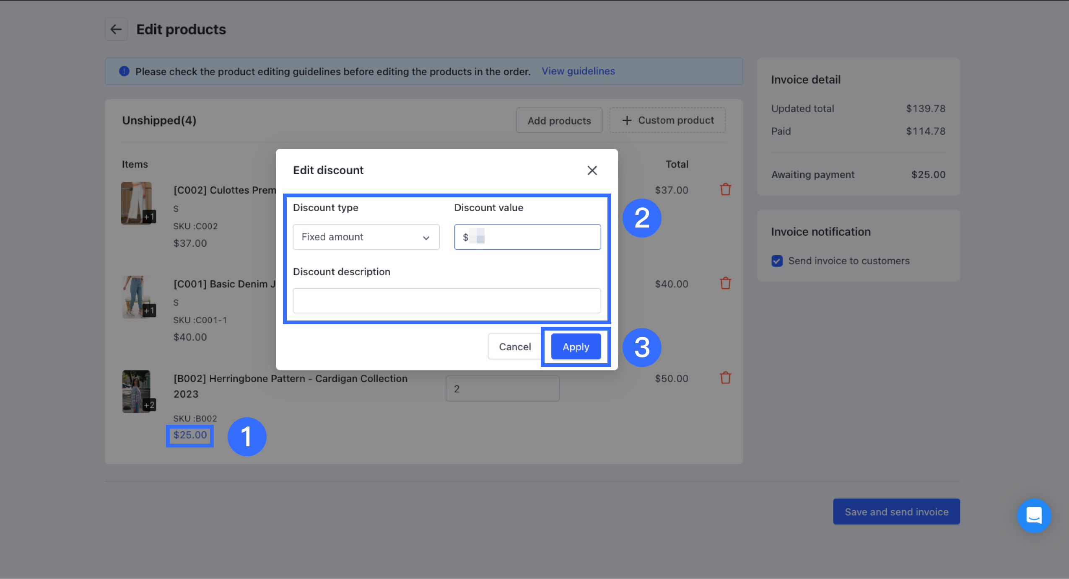Image resolution: width=1069 pixels, height=579 pixels.
Task: Click the plus icon on Custom product
Action: pyautogui.click(x=627, y=121)
